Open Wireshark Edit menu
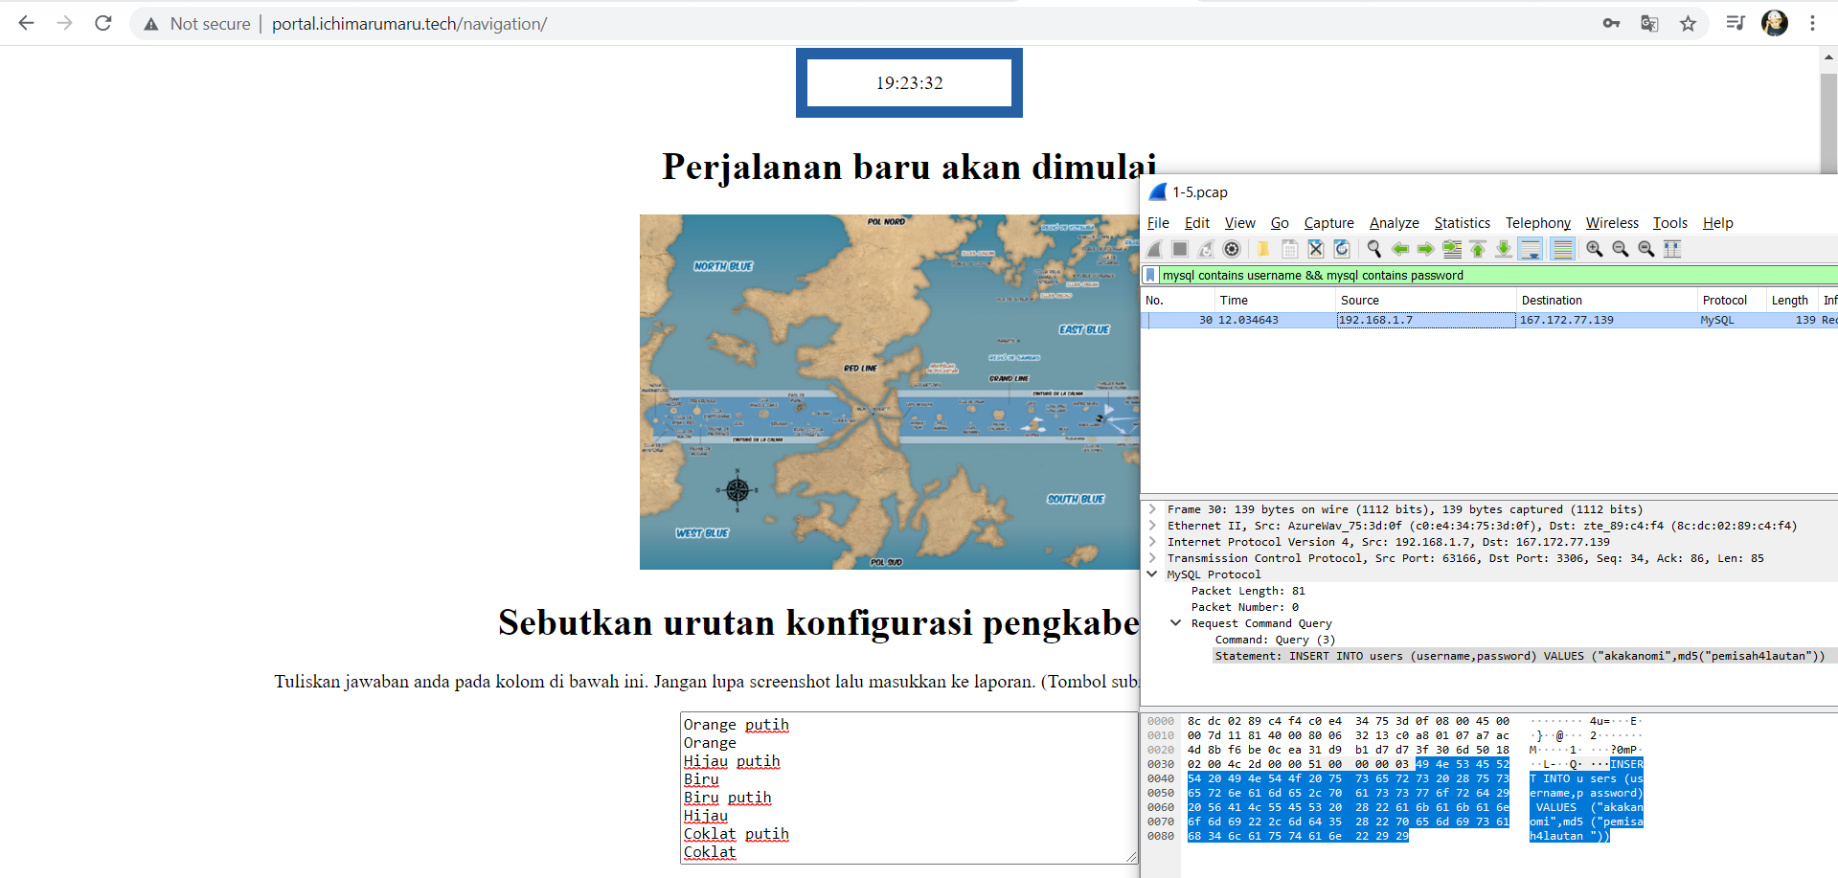The height and width of the screenshot is (878, 1838). click(1197, 223)
